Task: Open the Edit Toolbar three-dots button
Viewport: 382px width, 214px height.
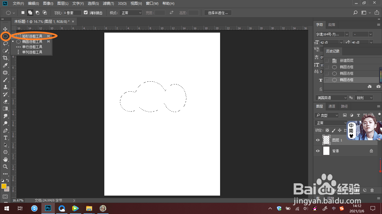Action: click(5, 174)
